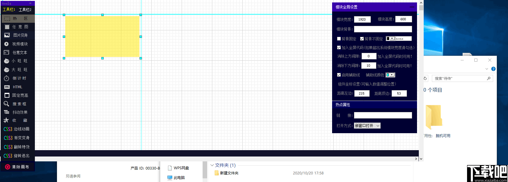This screenshot has width=508, height=182.
Task: Select the 热区 hotspot tool icon
Action: click(x=7, y=19)
